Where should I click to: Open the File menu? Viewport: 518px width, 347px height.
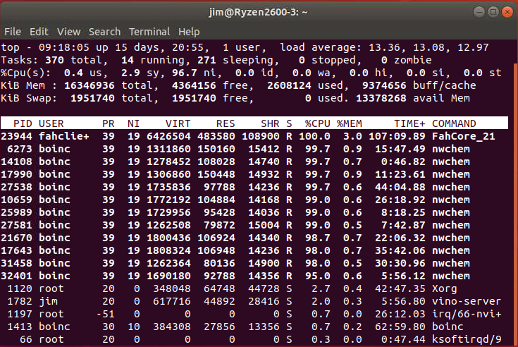coord(13,32)
